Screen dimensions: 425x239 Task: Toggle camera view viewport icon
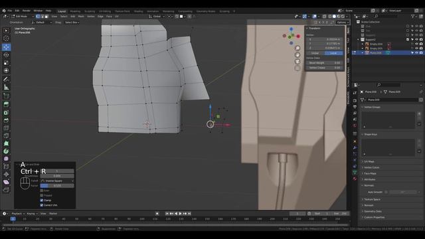click(x=297, y=62)
